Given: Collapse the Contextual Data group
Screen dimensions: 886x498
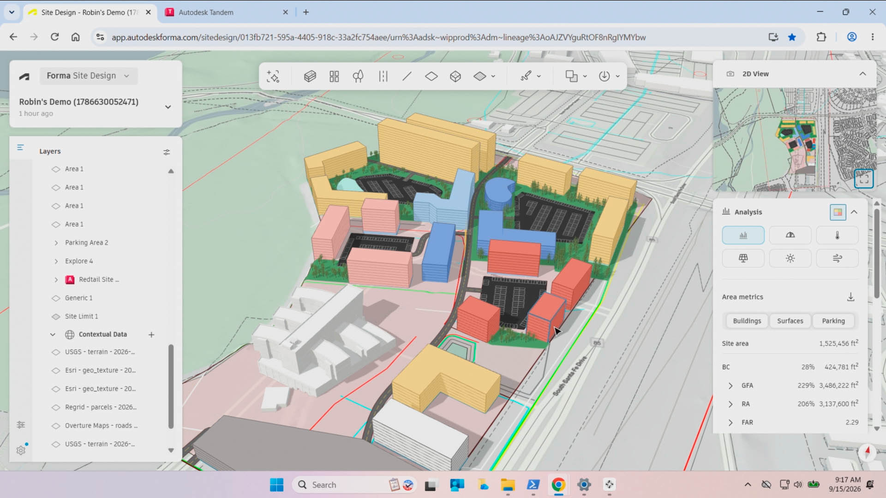Looking at the screenshot, I should 53,335.
